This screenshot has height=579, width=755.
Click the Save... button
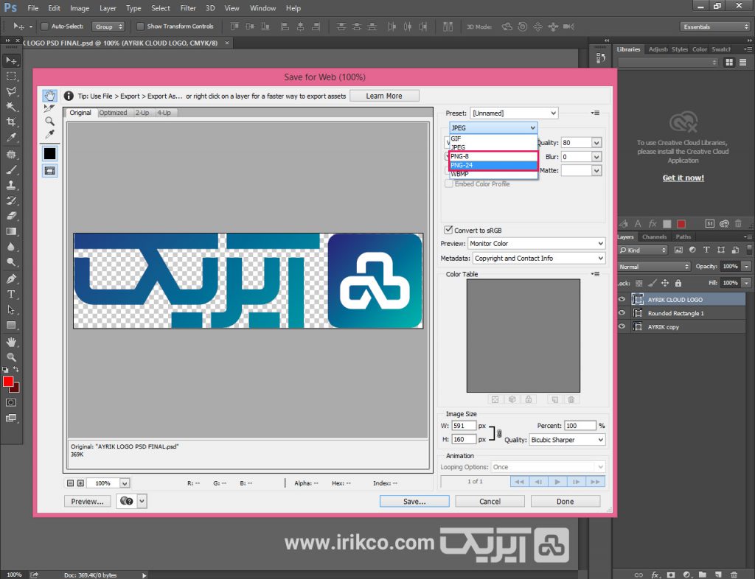(x=414, y=501)
